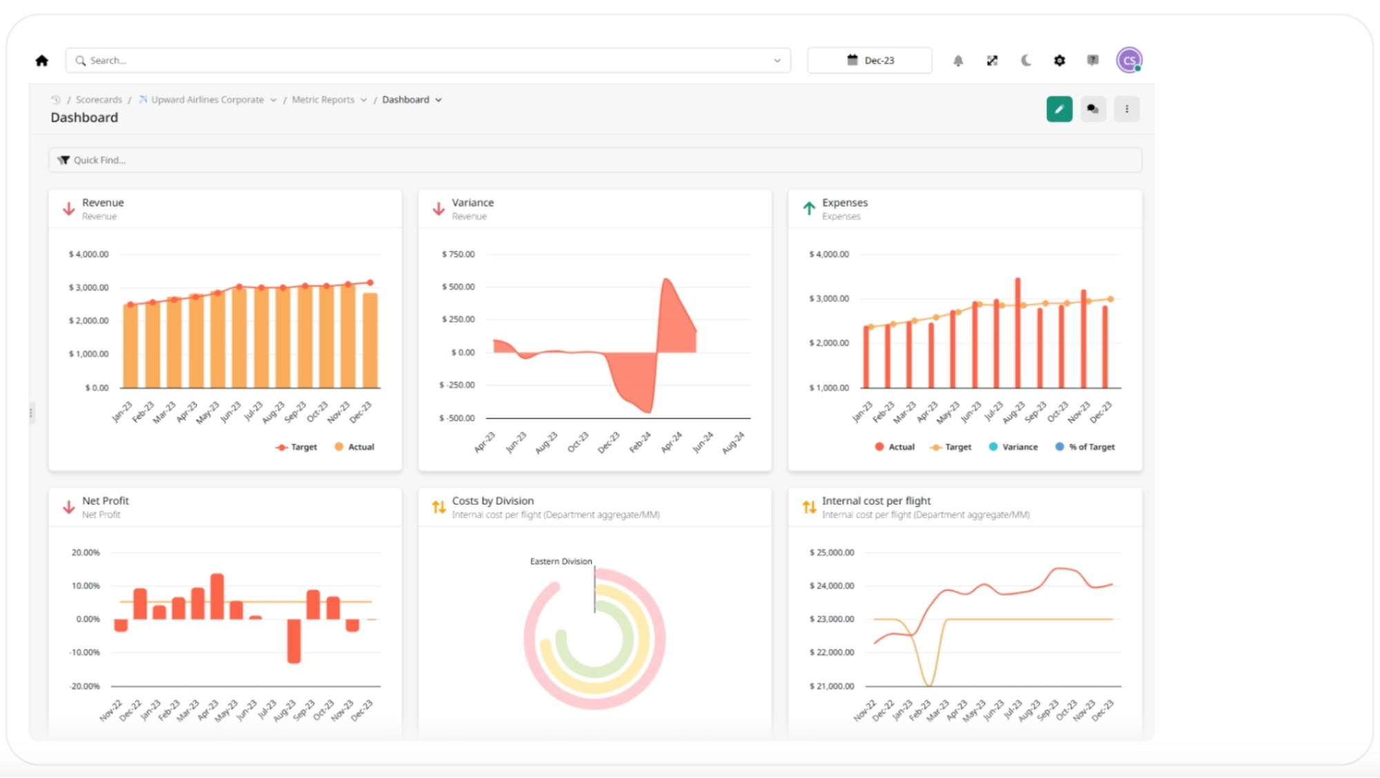Toggle dark mode with the moon icon
The image size is (1380, 778).
1026,60
